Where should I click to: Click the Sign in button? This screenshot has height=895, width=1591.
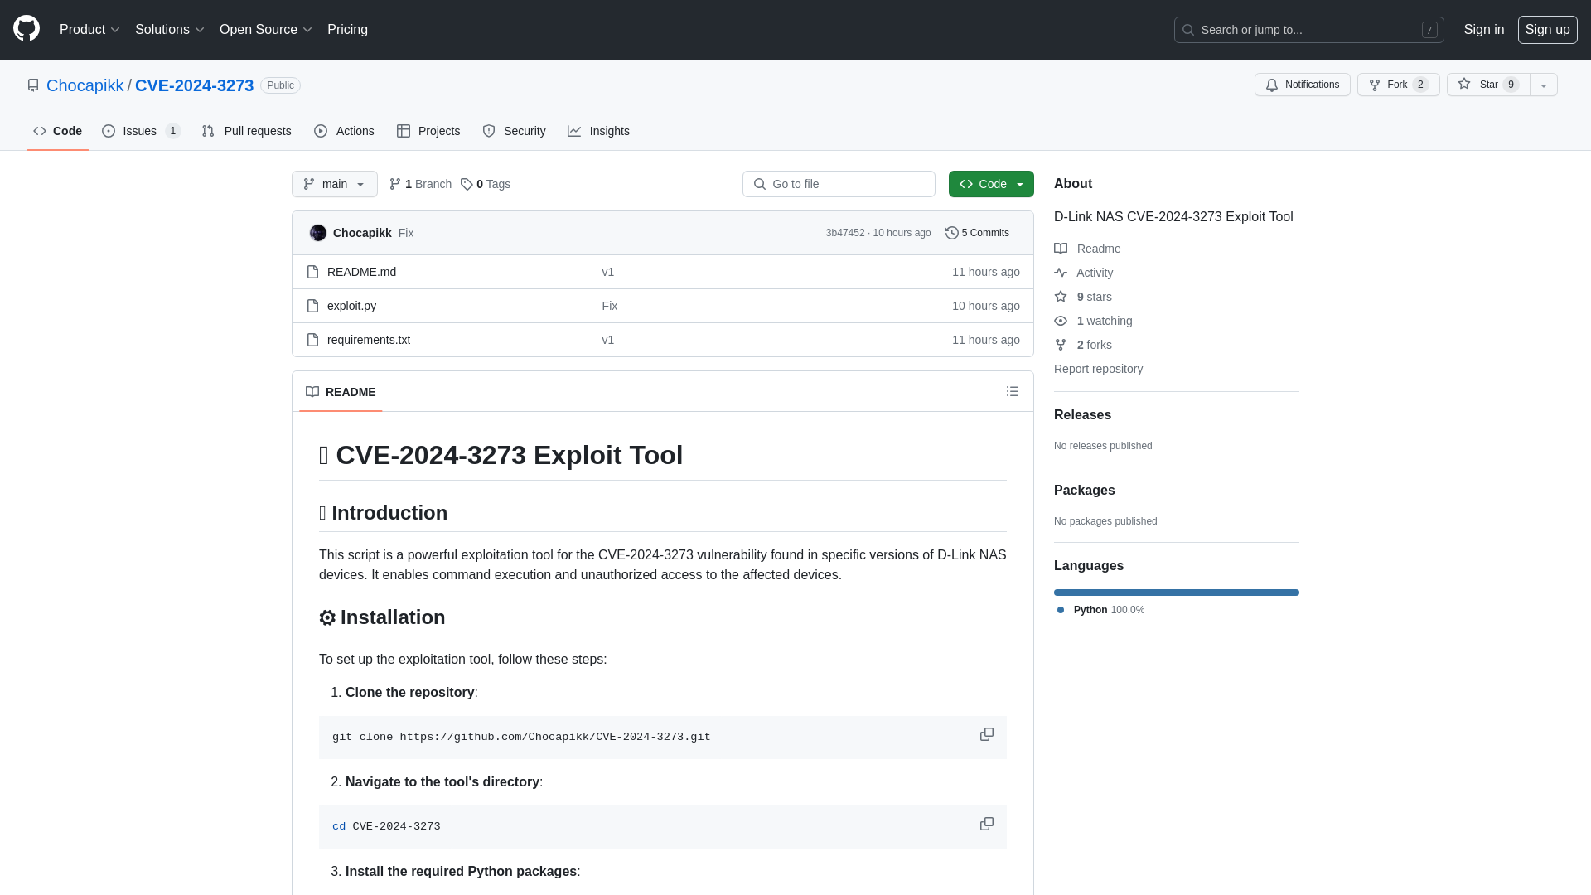click(x=1484, y=30)
